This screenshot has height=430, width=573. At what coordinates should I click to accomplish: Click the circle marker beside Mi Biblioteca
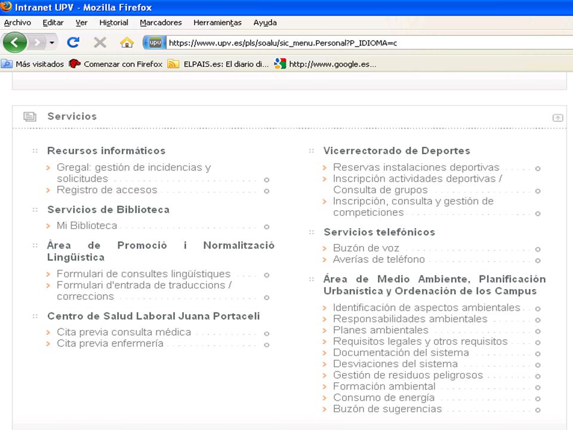(267, 227)
